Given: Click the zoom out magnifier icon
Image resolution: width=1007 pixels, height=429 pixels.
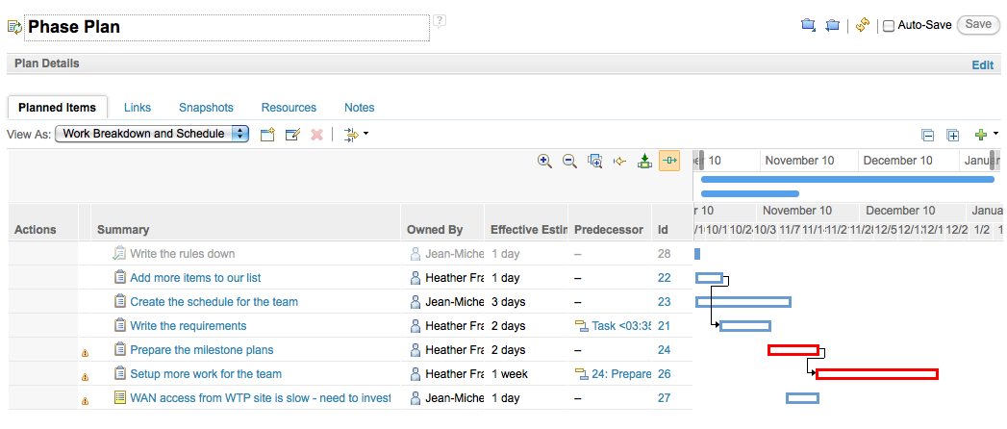Looking at the screenshot, I should [569, 162].
